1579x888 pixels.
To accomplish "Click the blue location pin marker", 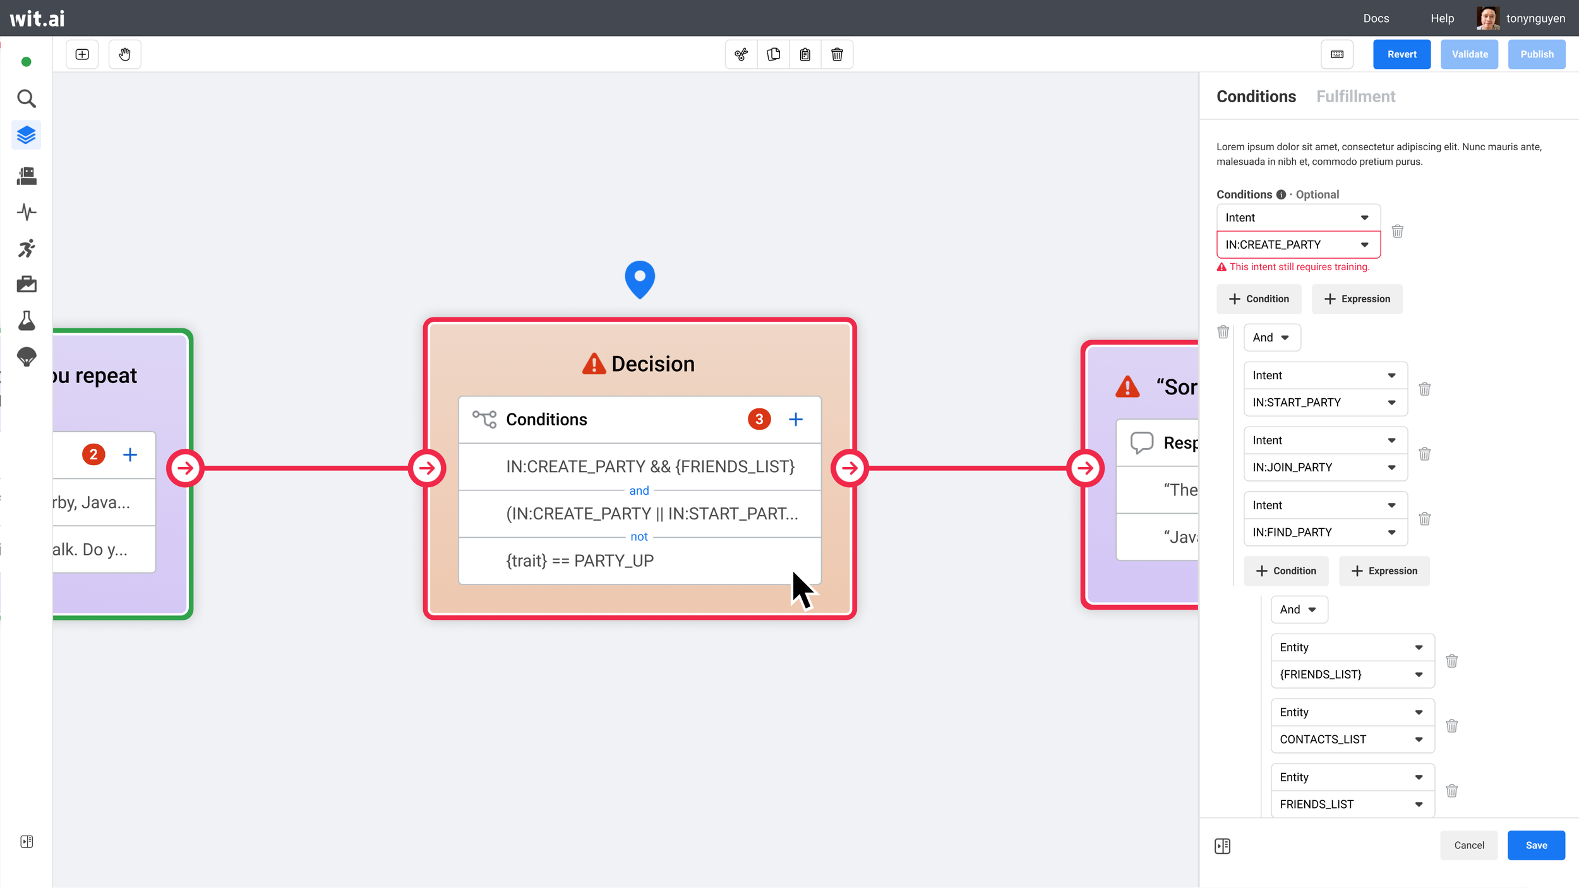I will [639, 278].
